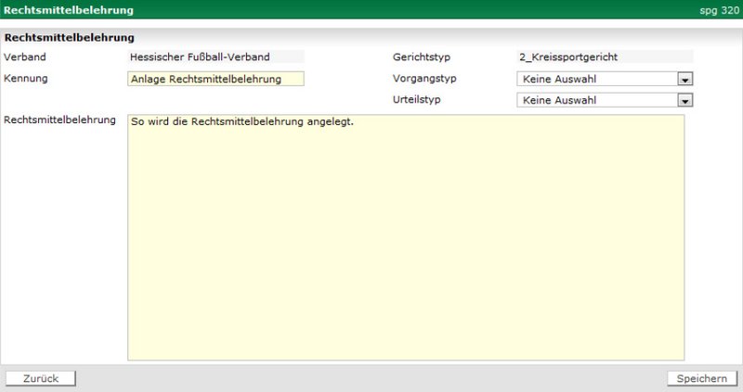Expand the Urteilstyp dropdown arrow

[684, 100]
